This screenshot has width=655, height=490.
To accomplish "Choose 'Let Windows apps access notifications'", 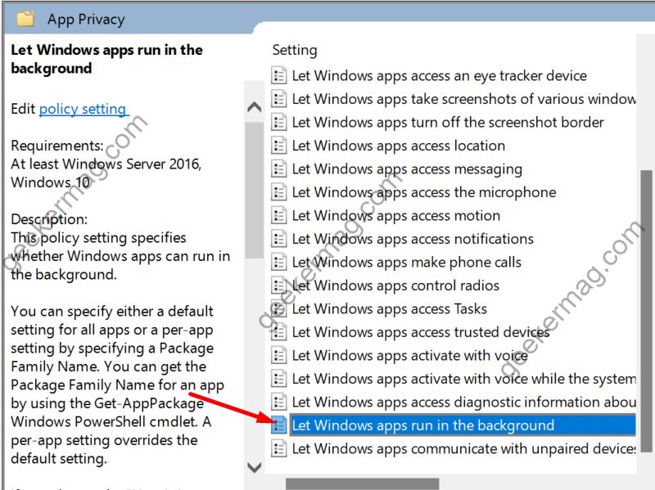I will 413,239.
